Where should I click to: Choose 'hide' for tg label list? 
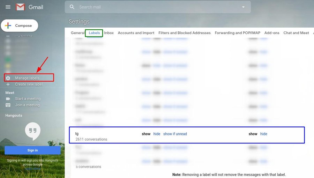point(157,134)
